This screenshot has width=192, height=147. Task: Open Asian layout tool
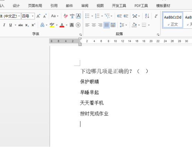(135, 16)
